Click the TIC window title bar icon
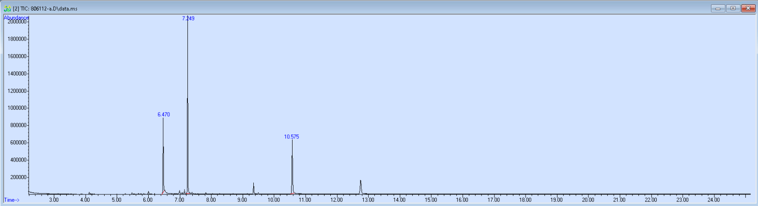This screenshot has height=206, width=758. [7, 8]
